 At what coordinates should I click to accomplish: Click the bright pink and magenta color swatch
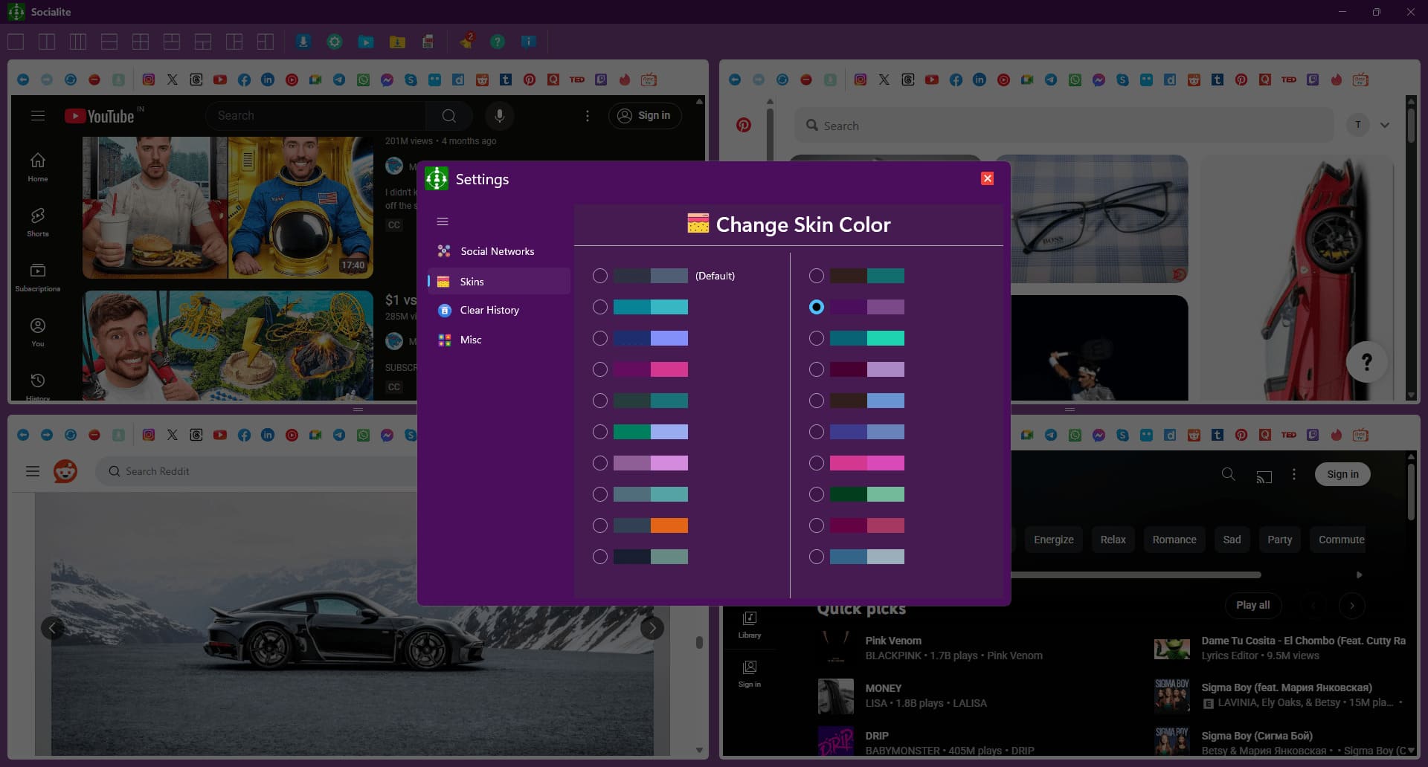867,463
